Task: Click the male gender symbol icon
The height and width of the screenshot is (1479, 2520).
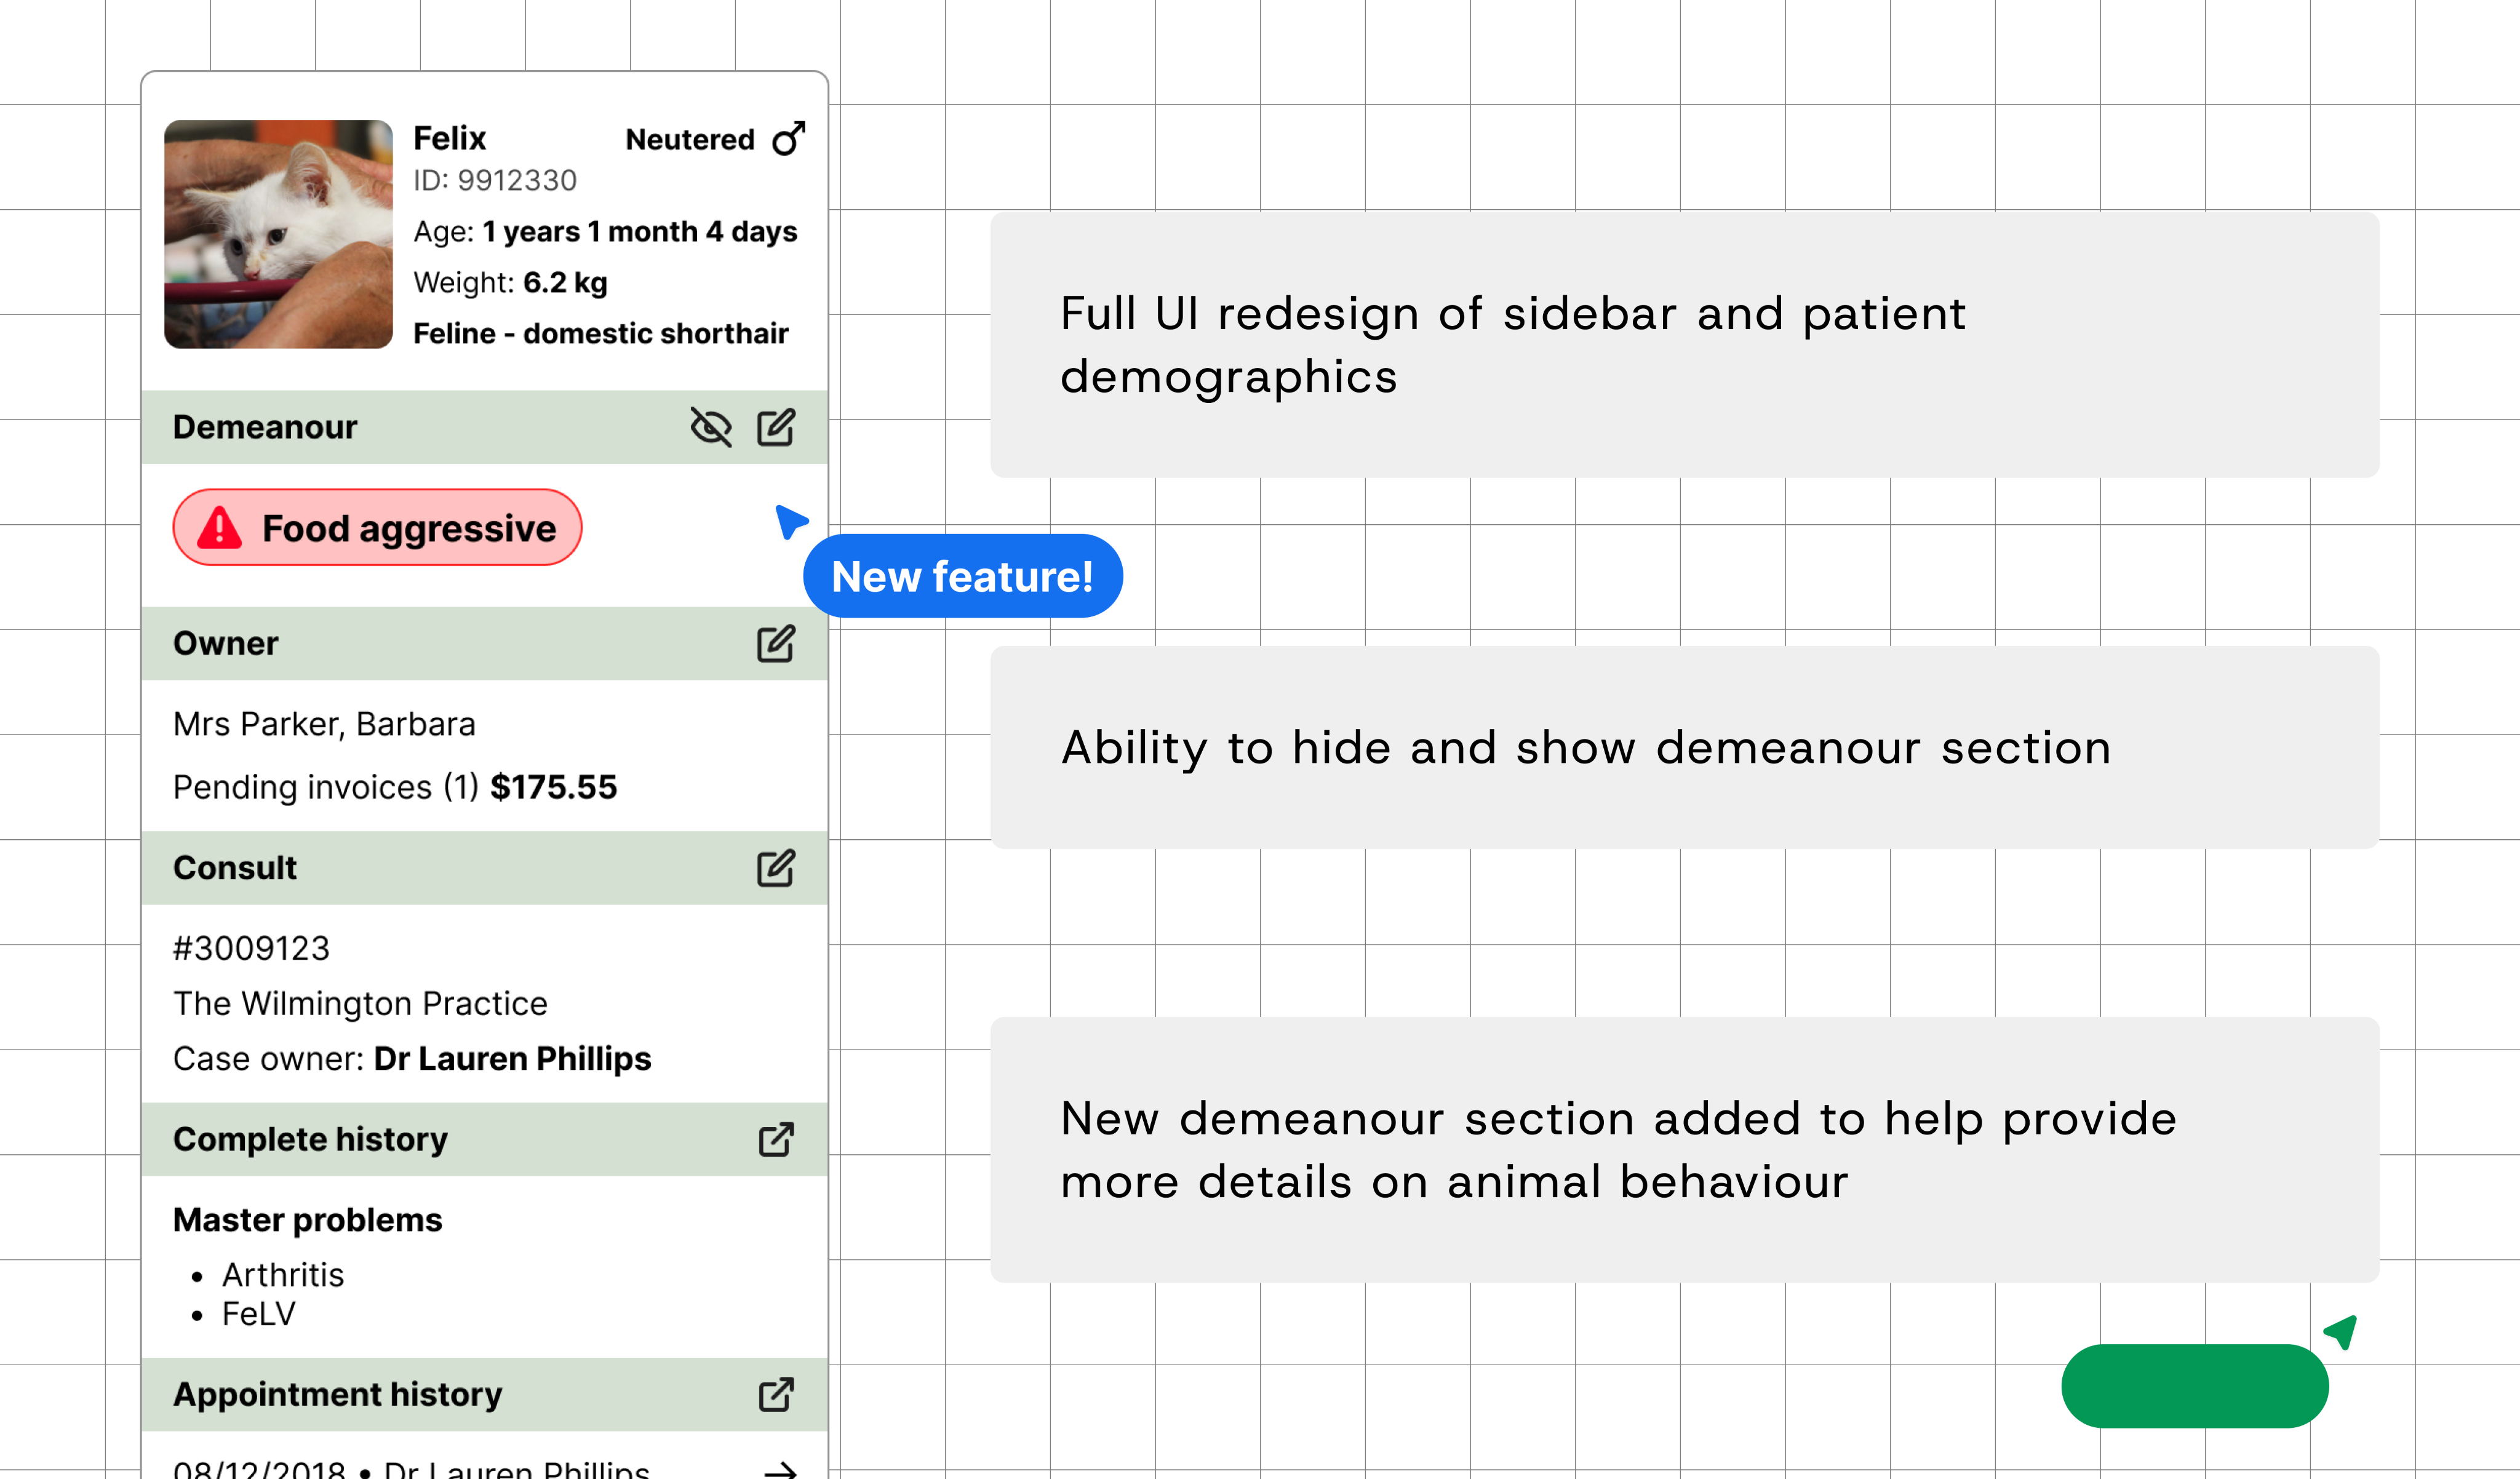Action: (x=788, y=138)
